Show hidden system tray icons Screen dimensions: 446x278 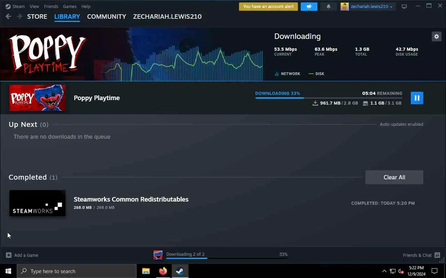tap(384, 271)
